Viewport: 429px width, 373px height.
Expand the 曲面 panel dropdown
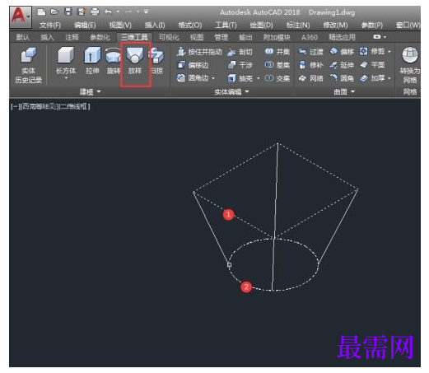click(x=353, y=91)
